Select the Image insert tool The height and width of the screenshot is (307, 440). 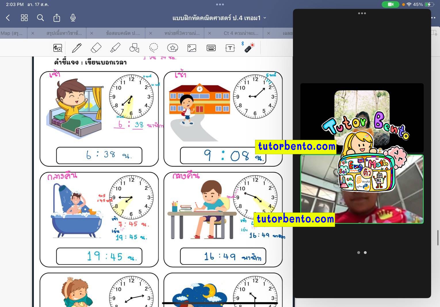192,48
